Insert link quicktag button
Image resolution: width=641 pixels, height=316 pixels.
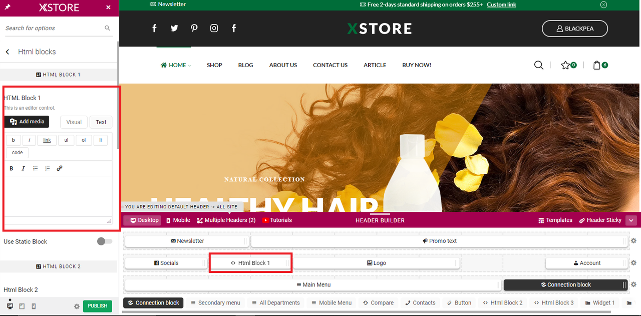(47, 140)
